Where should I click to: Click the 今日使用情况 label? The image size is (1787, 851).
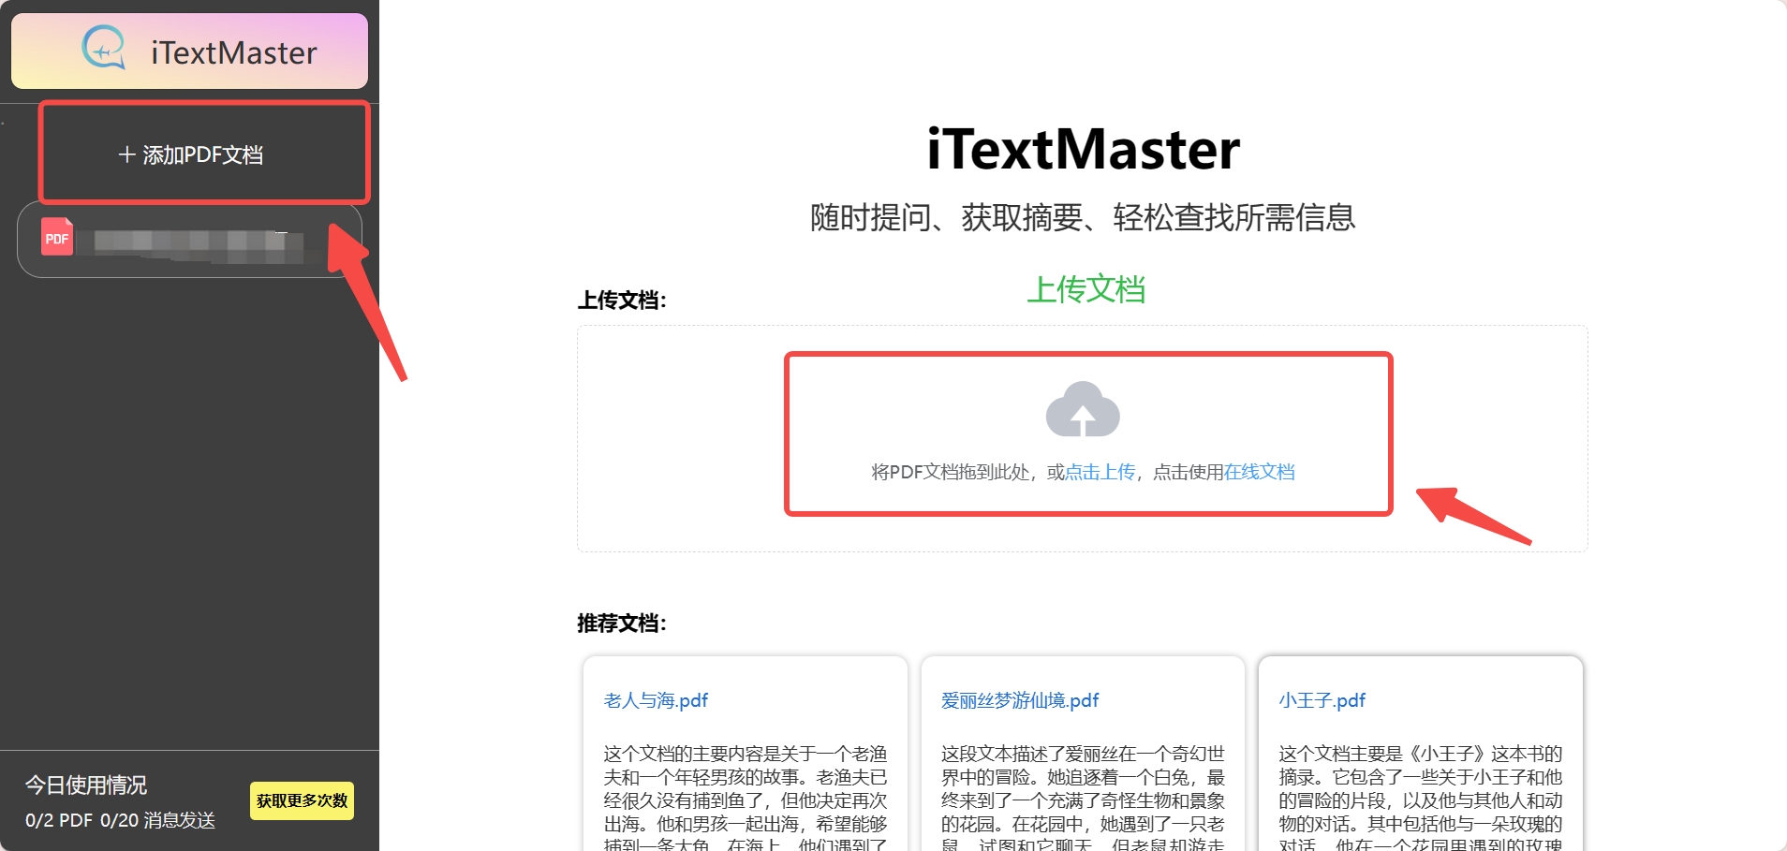point(86,785)
